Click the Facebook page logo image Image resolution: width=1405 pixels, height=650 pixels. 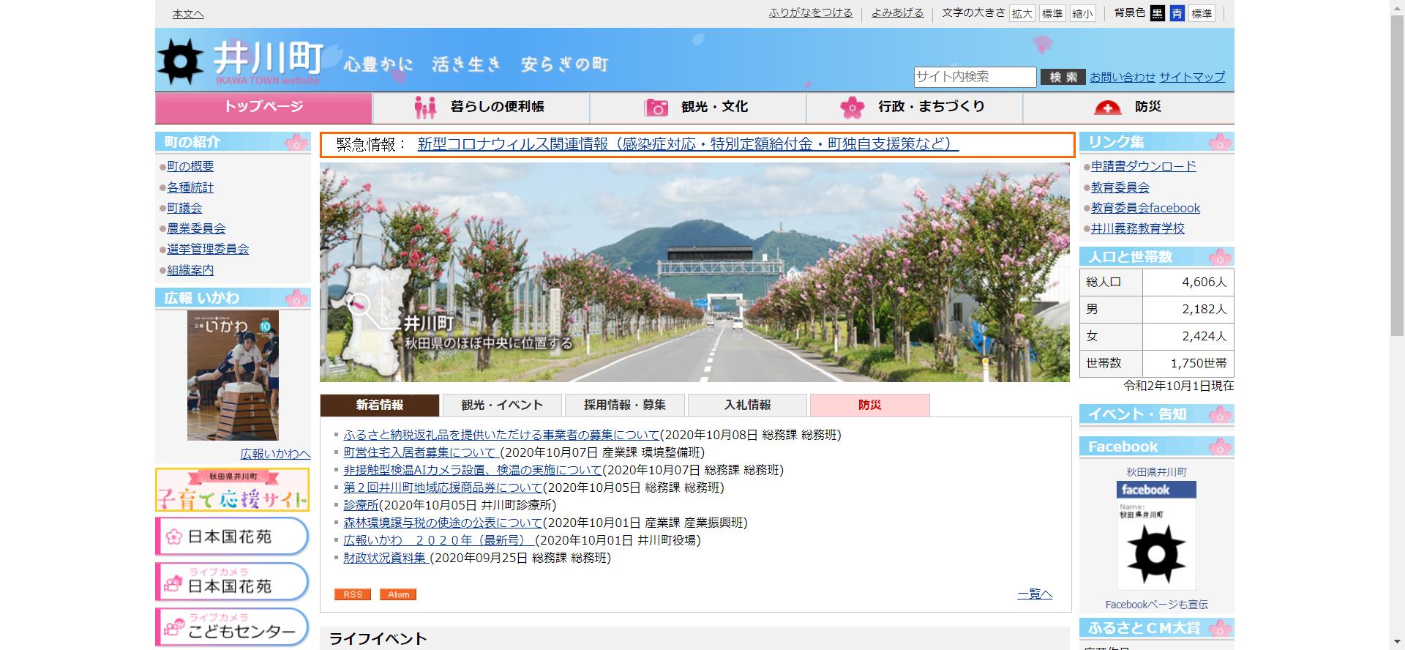(1156, 535)
